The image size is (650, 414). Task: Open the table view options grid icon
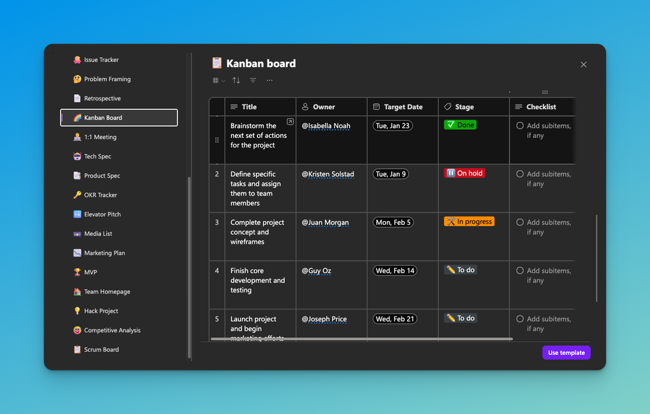(x=215, y=79)
